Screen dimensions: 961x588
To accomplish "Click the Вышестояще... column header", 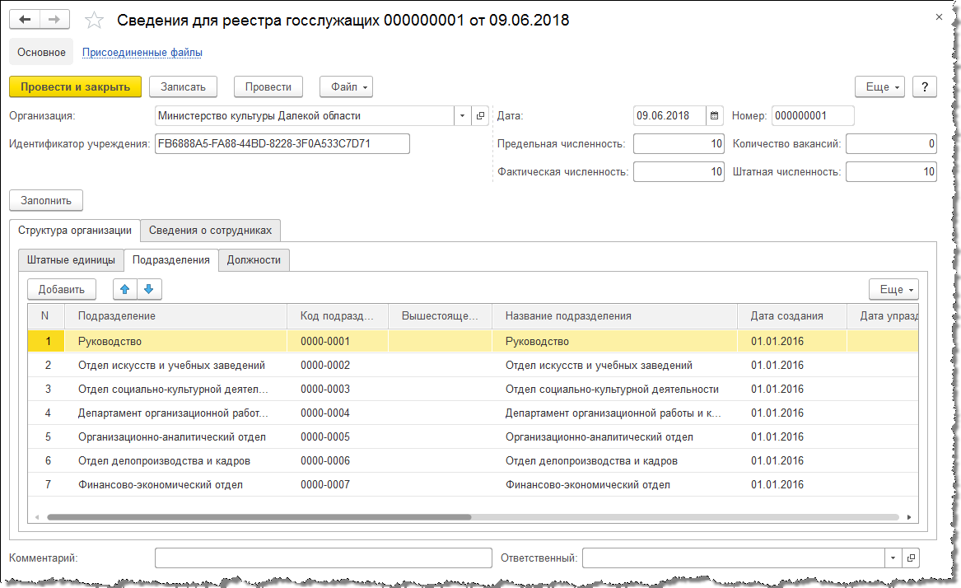I will (440, 316).
